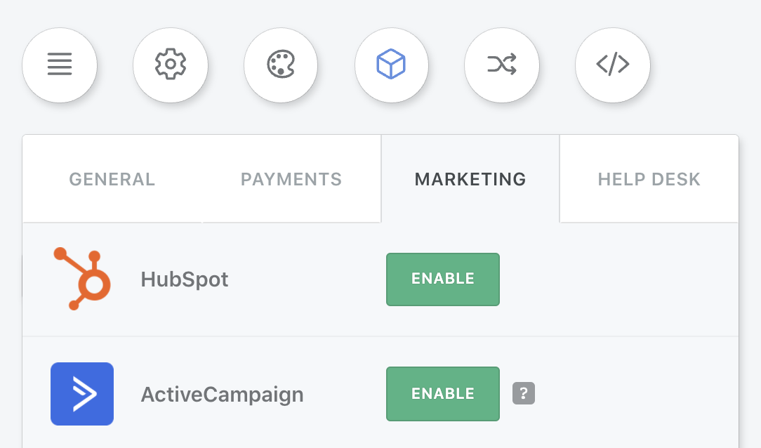This screenshot has height=448, width=761.
Task: Switch to the General tab
Action: click(x=112, y=179)
